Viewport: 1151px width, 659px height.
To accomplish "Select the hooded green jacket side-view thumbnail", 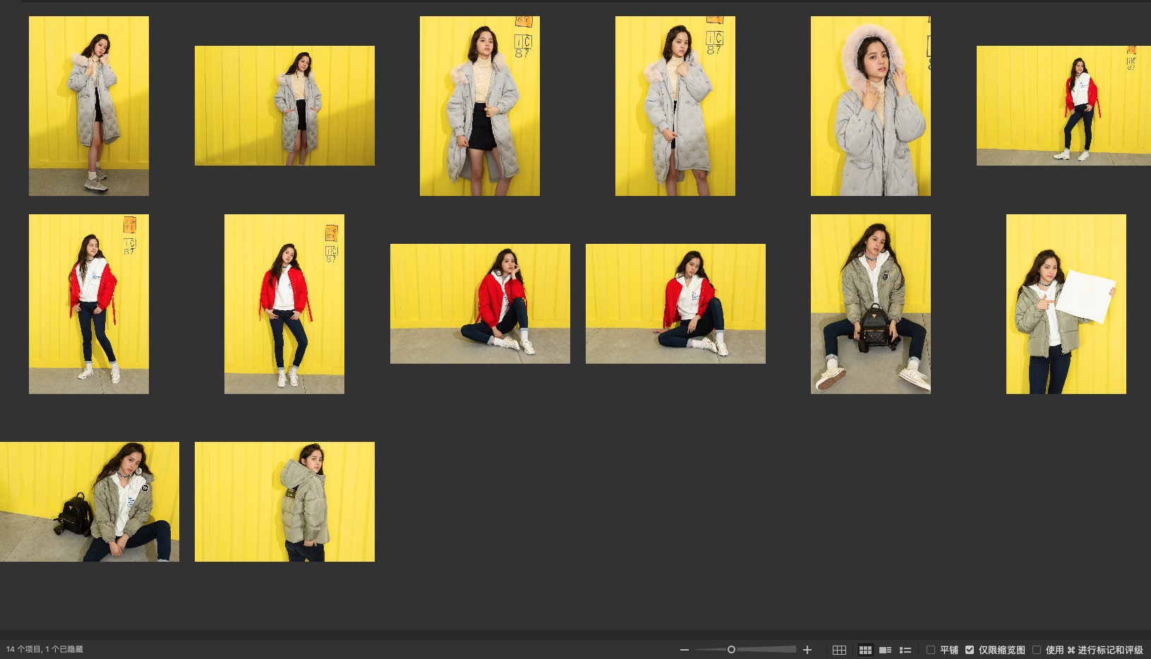I will (284, 502).
